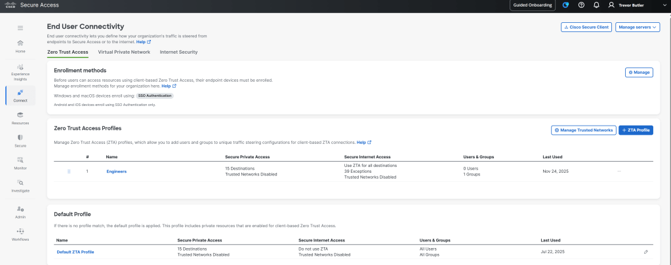Click the Manage Trusted Networks button

tap(583, 130)
